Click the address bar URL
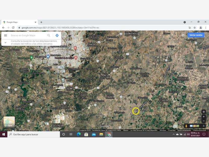Screen dimensions: 209x157 (x=60, y=28)
